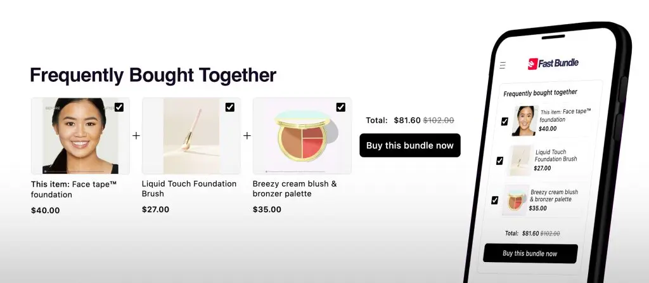This screenshot has width=649, height=283.
Task: Click the Face tape foundation title link
Action: (74, 189)
